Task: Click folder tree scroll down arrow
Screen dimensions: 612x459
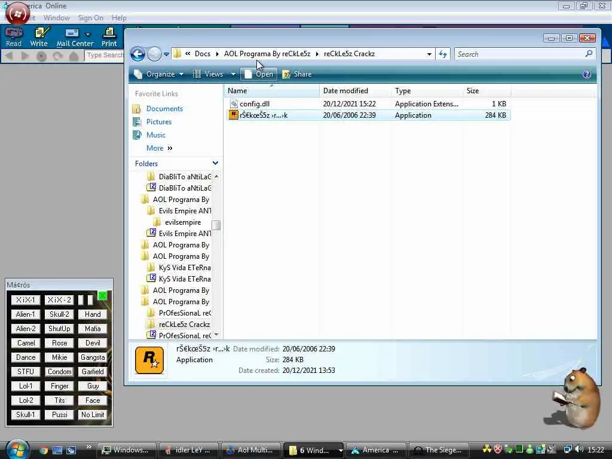Action: (x=216, y=335)
